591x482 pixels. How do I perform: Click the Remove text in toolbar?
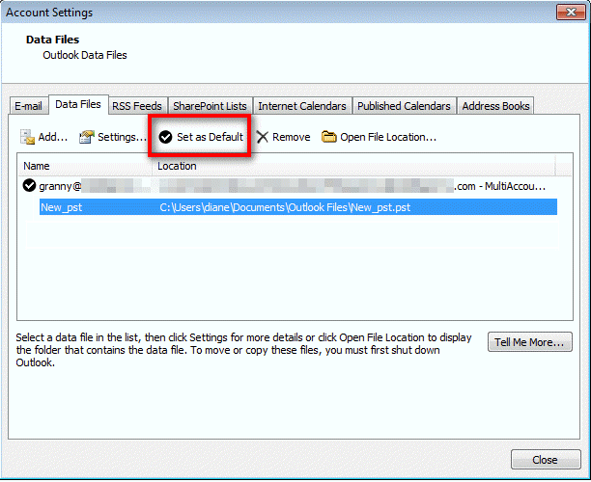click(292, 137)
